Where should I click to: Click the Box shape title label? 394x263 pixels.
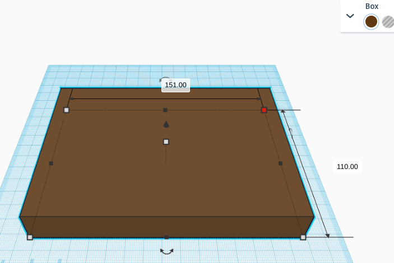372,6
